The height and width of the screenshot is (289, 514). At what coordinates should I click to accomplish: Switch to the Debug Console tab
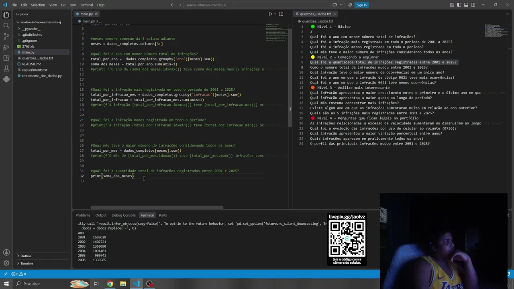pyautogui.click(x=124, y=215)
